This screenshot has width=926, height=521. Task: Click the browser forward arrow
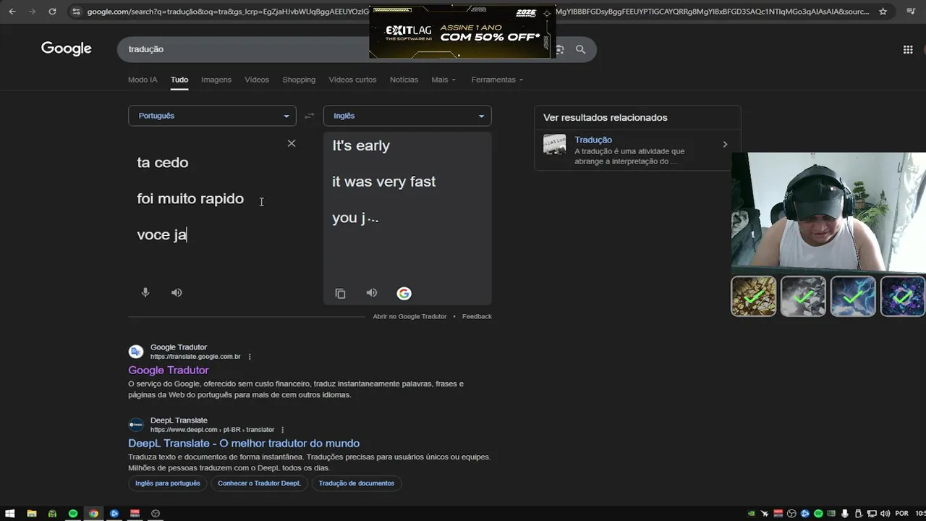click(32, 12)
